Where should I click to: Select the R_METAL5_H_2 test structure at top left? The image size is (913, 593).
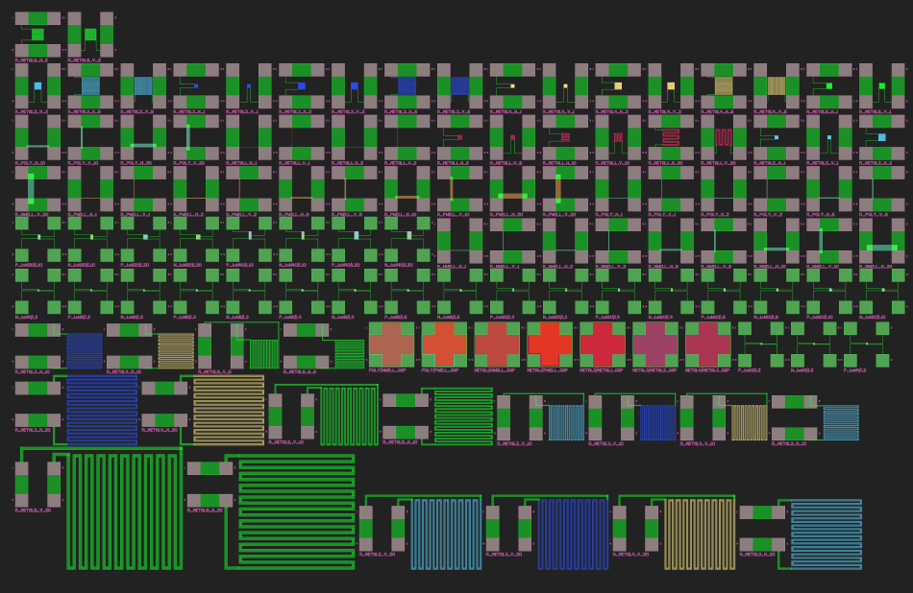(37, 35)
